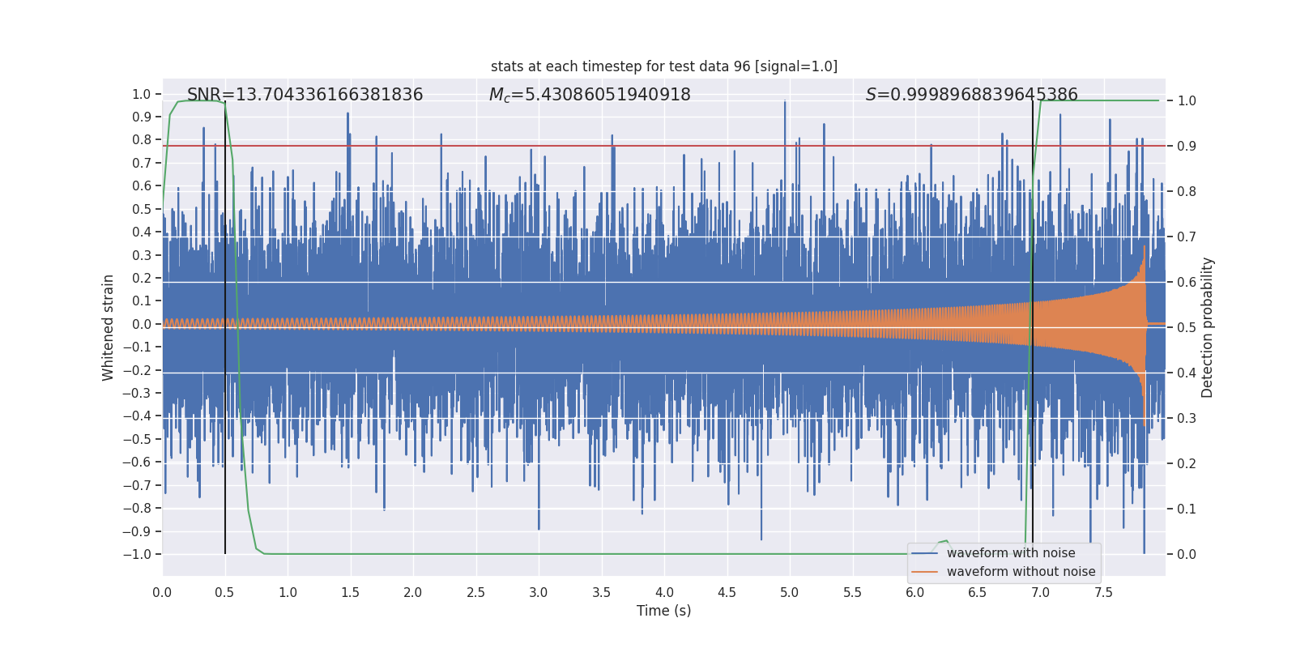Select the SNR=13.704336166381836 annotation

pyautogui.click(x=305, y=95)
